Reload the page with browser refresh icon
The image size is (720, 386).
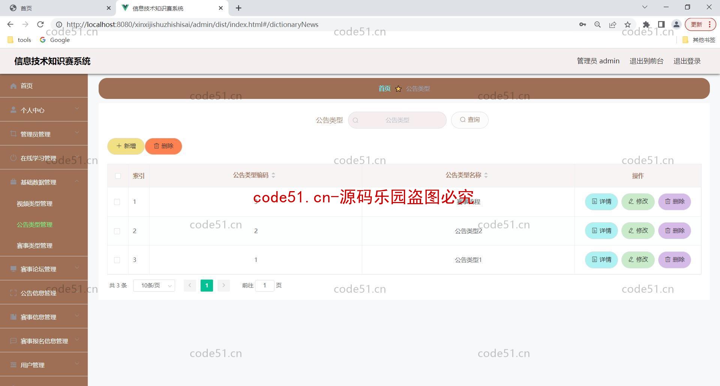[40, 24]
